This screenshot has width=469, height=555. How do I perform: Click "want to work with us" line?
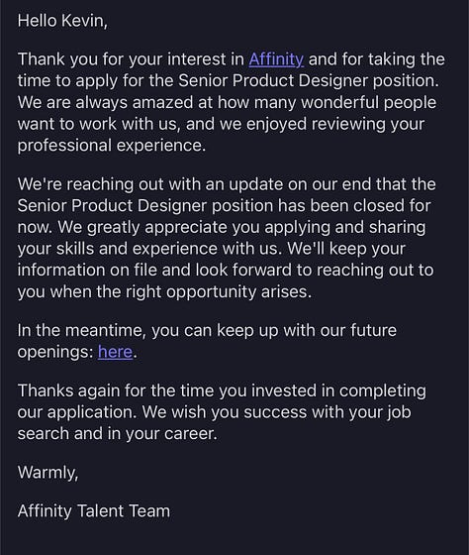coord(221,124)
